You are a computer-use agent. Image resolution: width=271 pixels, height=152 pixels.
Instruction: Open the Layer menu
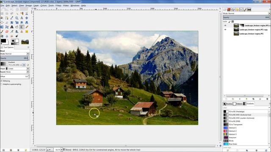[x=36, y=5]
